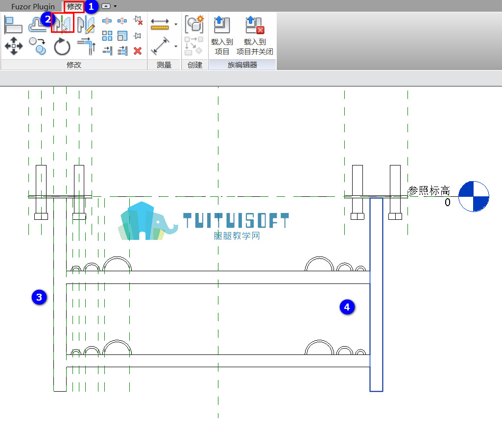Toggle the ribbon minimize button
Viewport: 502px width, 423px height.
click(x=106, y=6)
